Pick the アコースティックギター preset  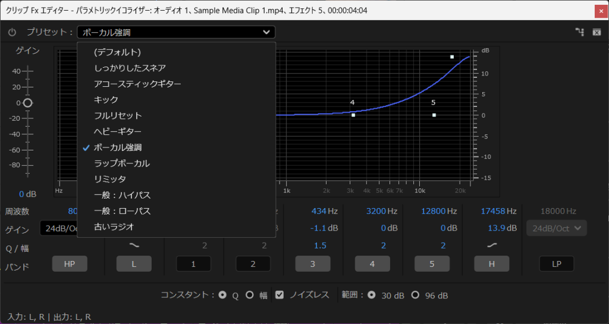[176, 84]
